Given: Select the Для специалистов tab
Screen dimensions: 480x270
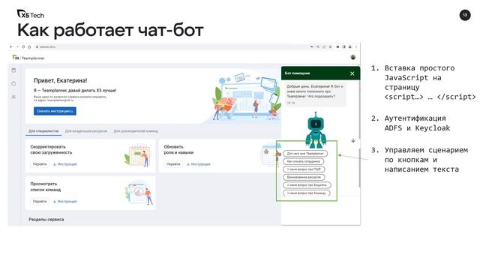Looking at the screenshot, I should point(43,131).
